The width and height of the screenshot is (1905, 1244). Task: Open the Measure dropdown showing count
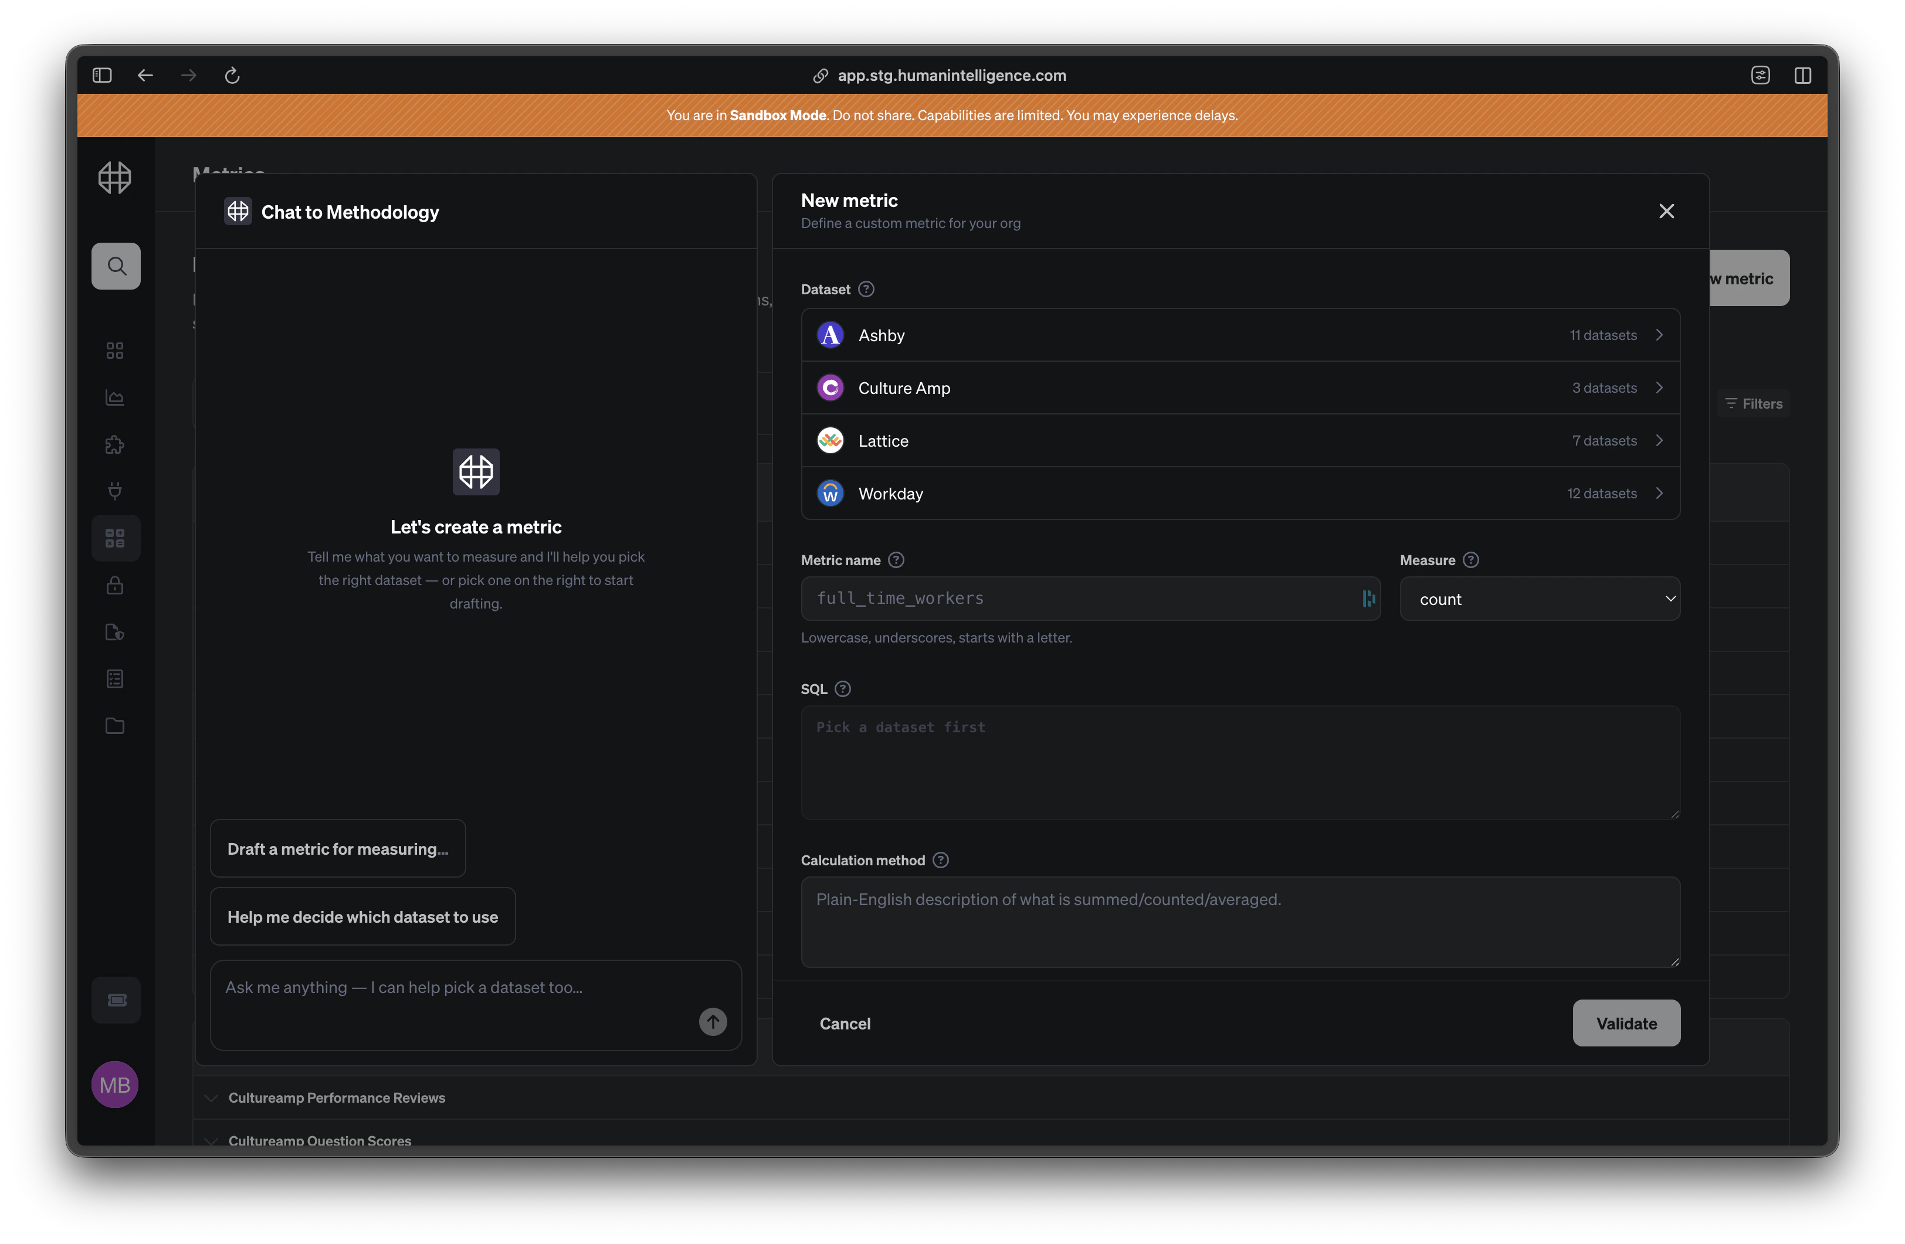pos(1540,599)
